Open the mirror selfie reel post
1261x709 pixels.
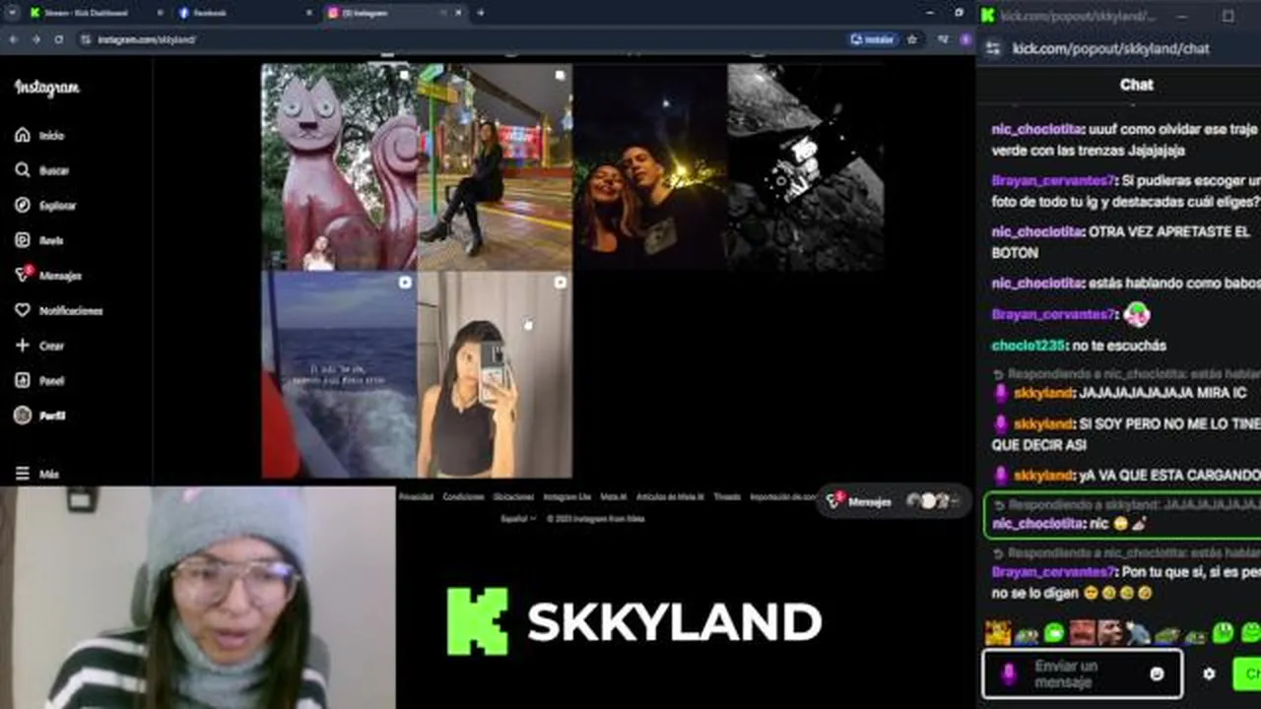pyautogui.click(x=495, y=375)
